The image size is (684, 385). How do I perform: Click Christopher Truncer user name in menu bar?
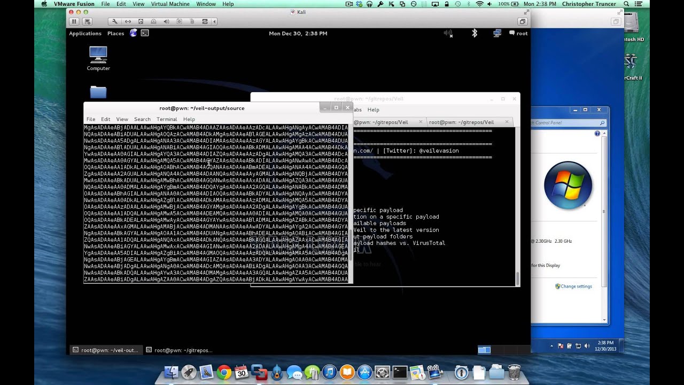589,4
